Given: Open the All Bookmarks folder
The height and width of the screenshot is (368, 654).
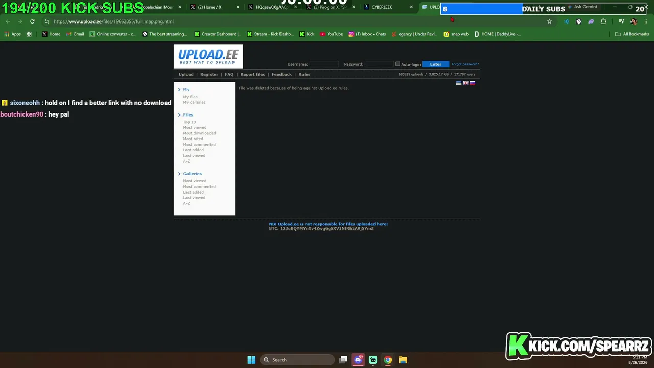Looking at the screenshot, I should [632, 34].
